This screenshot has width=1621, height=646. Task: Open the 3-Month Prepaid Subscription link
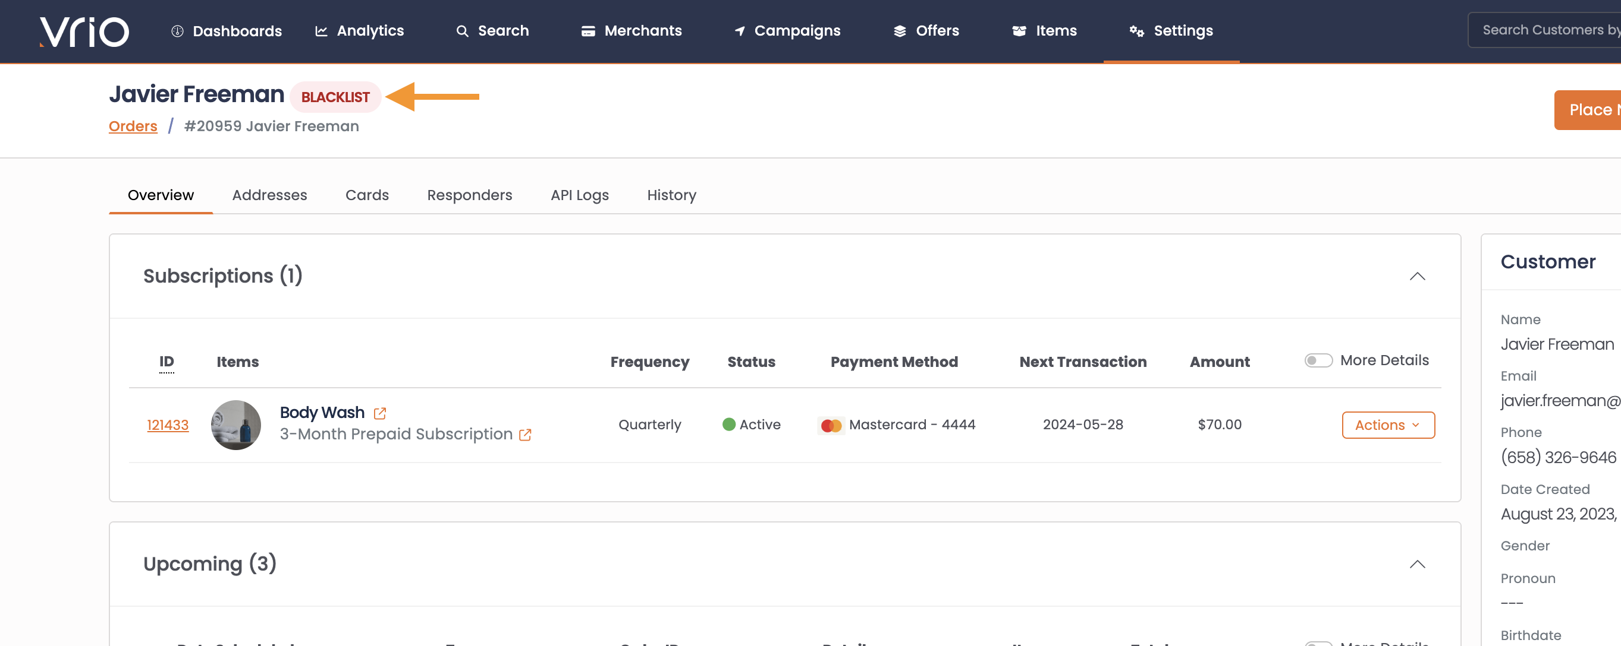[396, 434]
